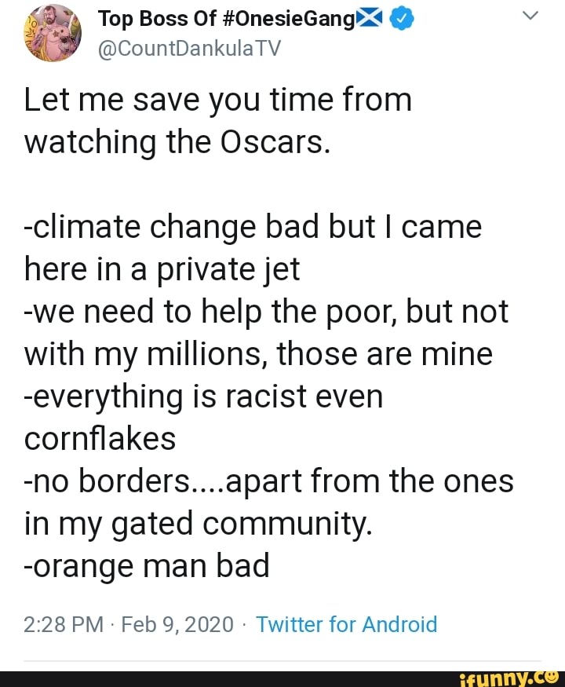Click the "in my gated community" line
This screenshot has width=565, height=687.
198,524
